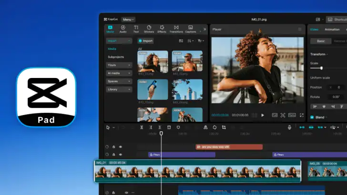Screen dimensions: 347x195
Task: Expand the AI media dropdown
Action: (x=119, y=73)
